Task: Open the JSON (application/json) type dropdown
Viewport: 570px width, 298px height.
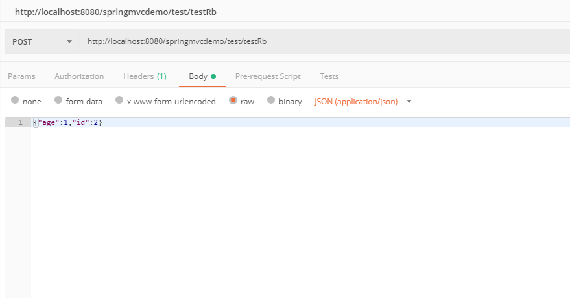Action: point(356,102)
